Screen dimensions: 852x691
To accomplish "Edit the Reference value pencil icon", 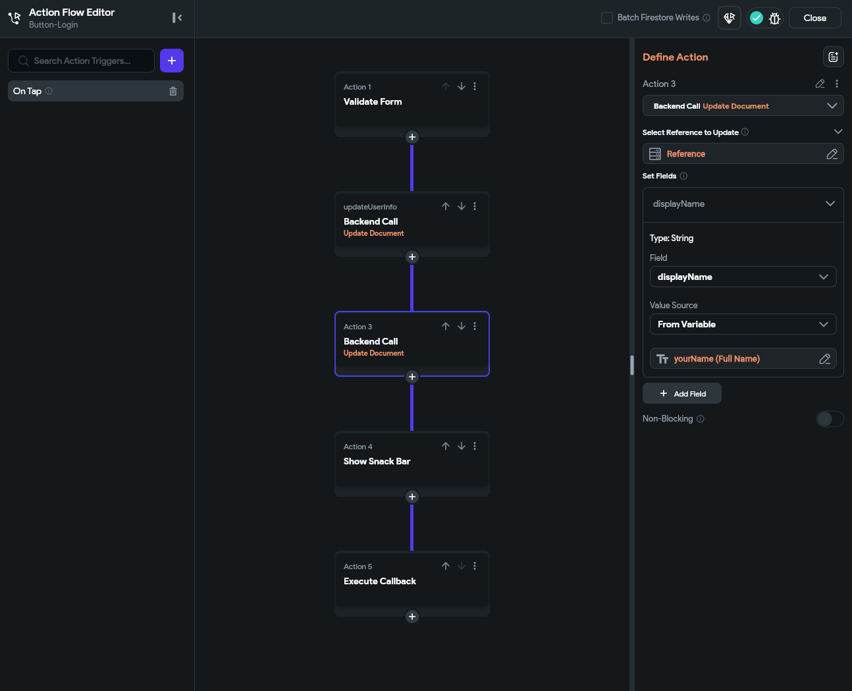I will [832, 153].
